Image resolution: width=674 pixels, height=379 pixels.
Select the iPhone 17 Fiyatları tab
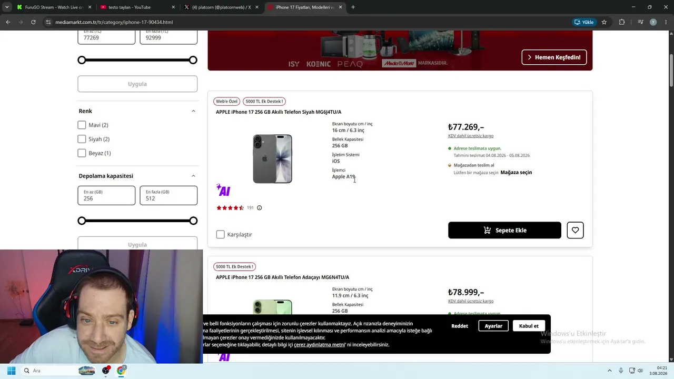tap(304, 7)
